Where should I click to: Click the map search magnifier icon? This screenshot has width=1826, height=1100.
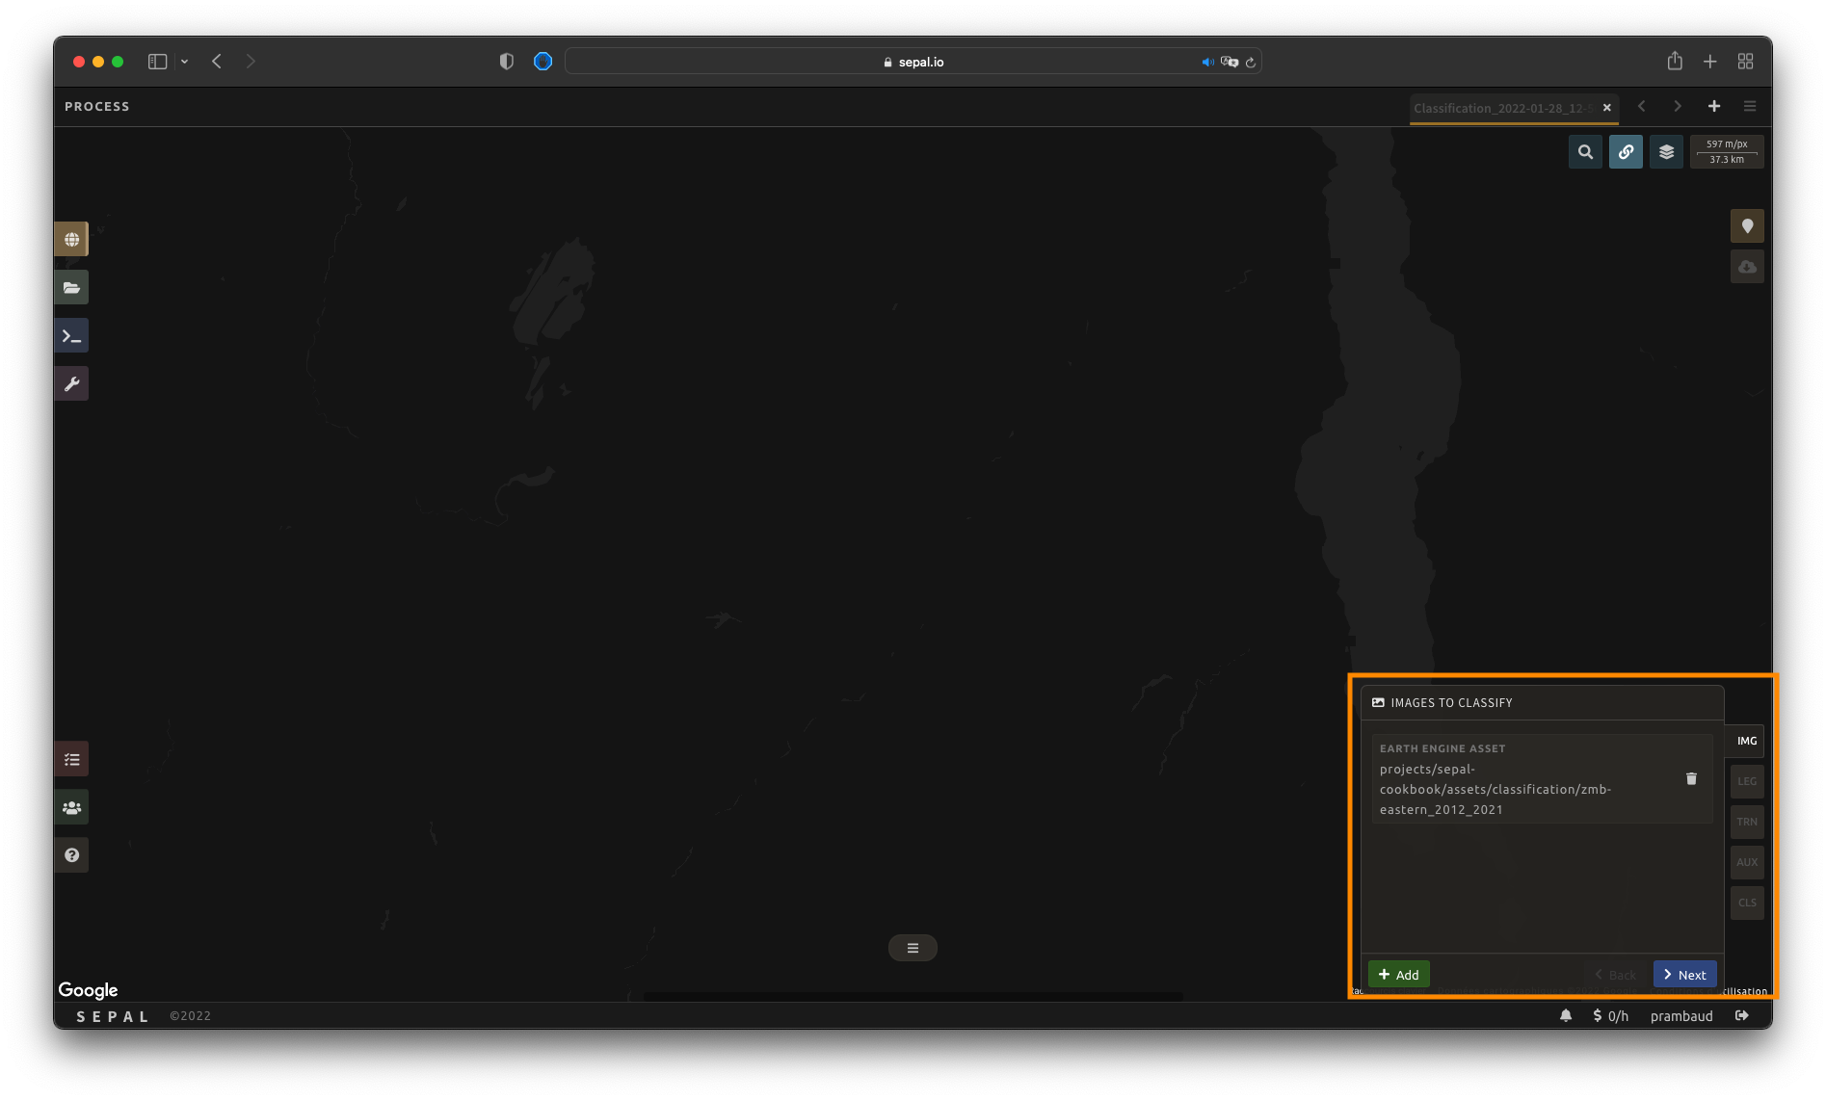pos(1585,152)
